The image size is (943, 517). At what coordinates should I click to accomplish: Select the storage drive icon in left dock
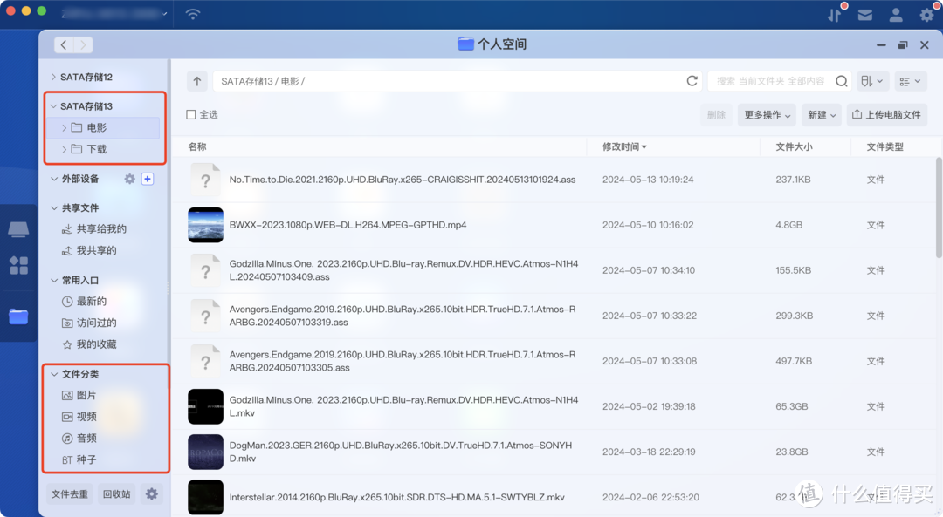tap(18, 228)
